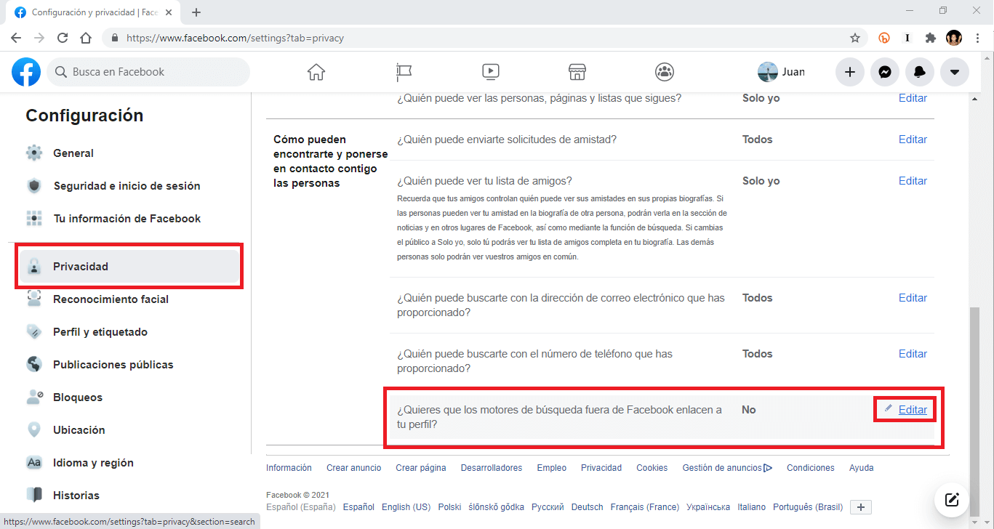Click footer link Crear anuncio
This screenshot has width=994, height=529.
(x=353, y=468)
